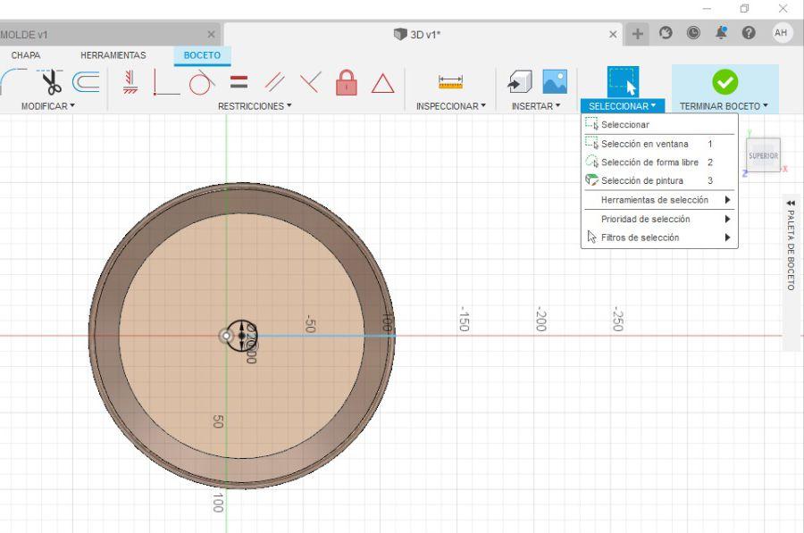Expand the MODIFICAR dropdown
The height and width of the screenshot is (533, 804).
click(x=47, y=106)
